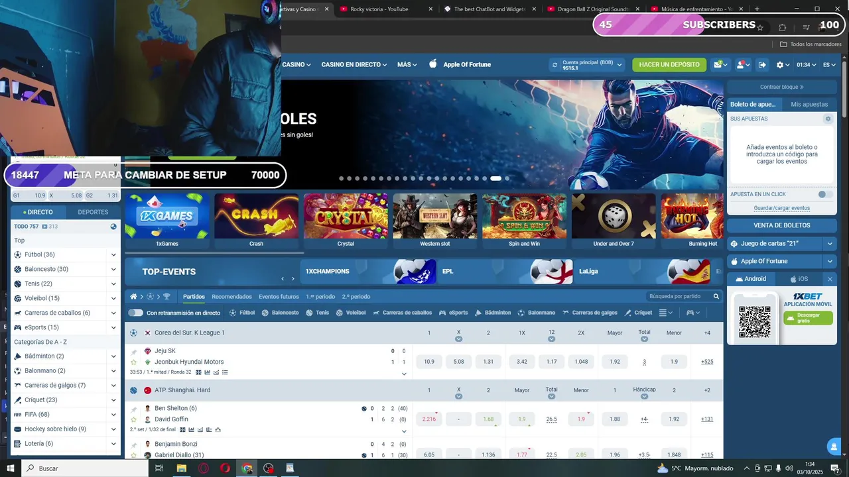Click in Búsqueda por partido search field
Screen dimensions: 849x477
pos(679,296)
